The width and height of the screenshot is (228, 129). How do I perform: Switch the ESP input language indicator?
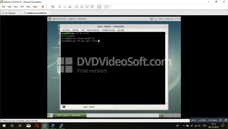click(x=205, y=126)
